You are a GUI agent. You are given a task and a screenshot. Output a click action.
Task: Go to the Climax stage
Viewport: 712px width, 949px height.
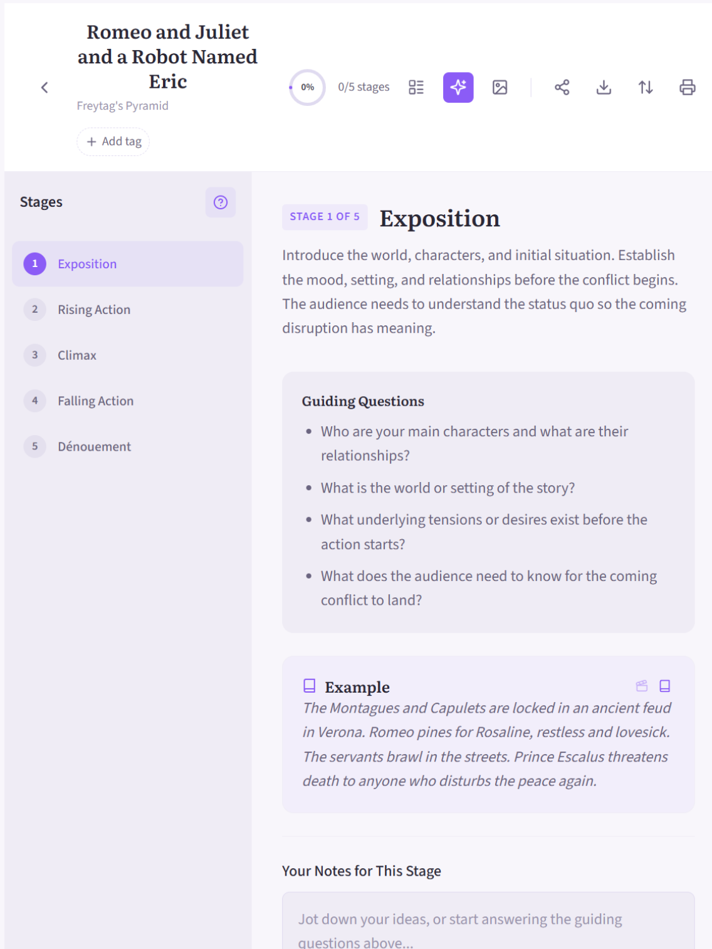pos(128,355)
